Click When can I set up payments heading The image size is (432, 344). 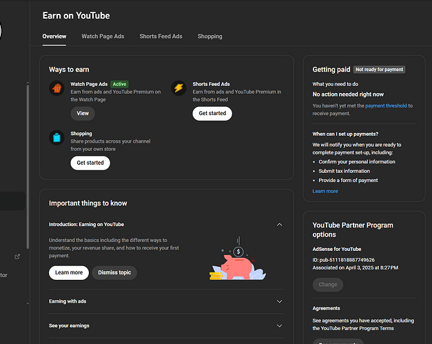point(345,134)
